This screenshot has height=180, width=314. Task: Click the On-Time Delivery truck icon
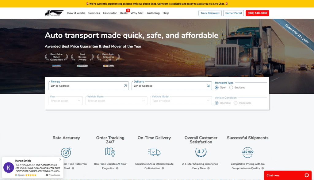coord(154,152)
